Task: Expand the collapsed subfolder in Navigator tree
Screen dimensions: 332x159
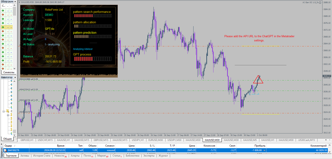Action: (x=8, y=115)
